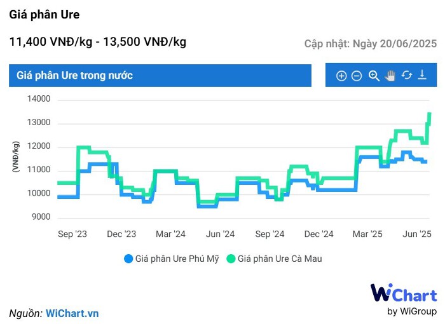Click the Jun '25 x-axis label
Screen dimensions: 445x324
click(x=418, y=234)
